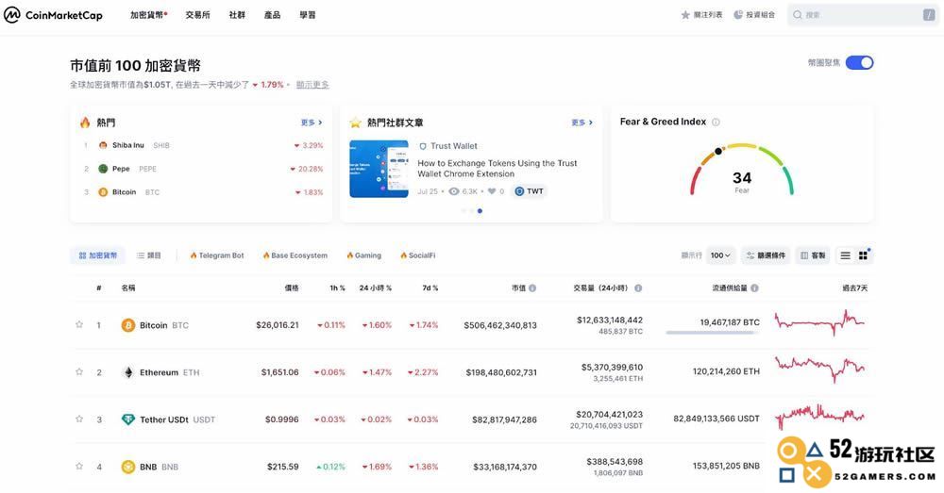
Task: Click the Trust Wallet article thumbnail
Action: (x=379, y=169)
